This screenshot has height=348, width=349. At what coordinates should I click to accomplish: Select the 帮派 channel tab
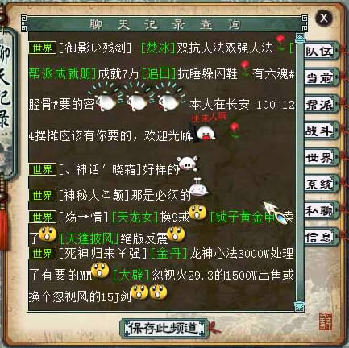coord(320,105)
